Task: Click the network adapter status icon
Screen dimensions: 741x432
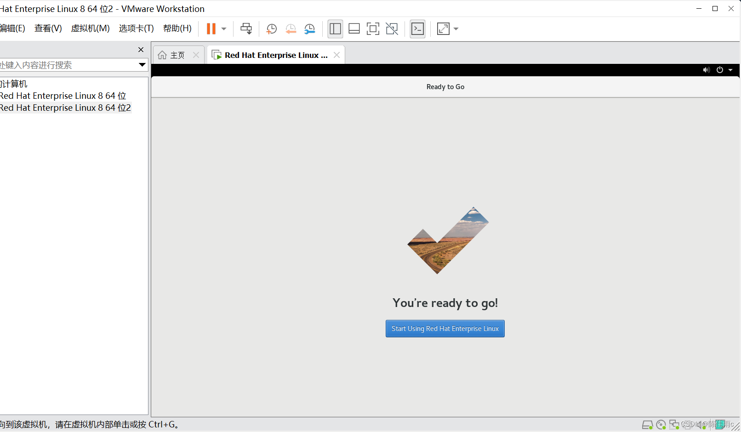Action: [674, 425]
